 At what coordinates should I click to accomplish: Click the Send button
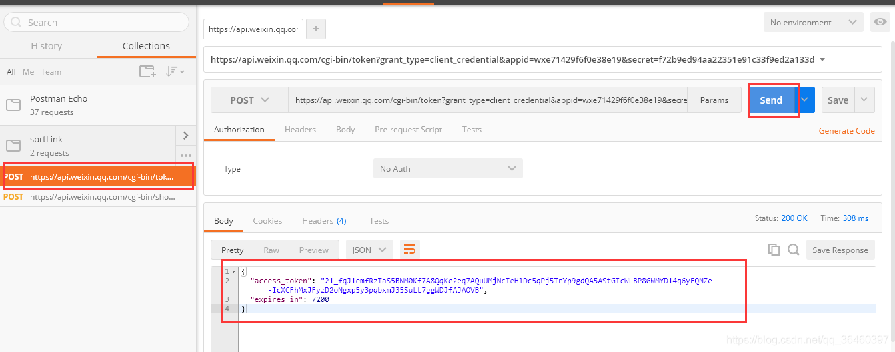click(x=771, y=100)
